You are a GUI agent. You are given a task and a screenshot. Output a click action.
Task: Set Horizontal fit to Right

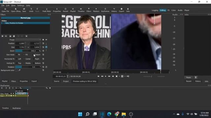coord(36,59)
